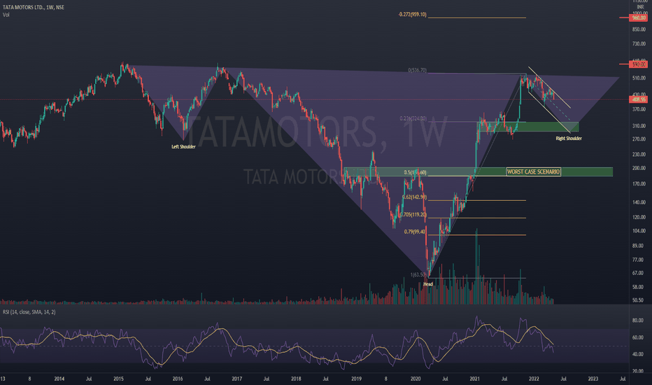Click 2022 on the time axis
The height and width of the screenshot is (385, 652).
click(x=534, y=379)
